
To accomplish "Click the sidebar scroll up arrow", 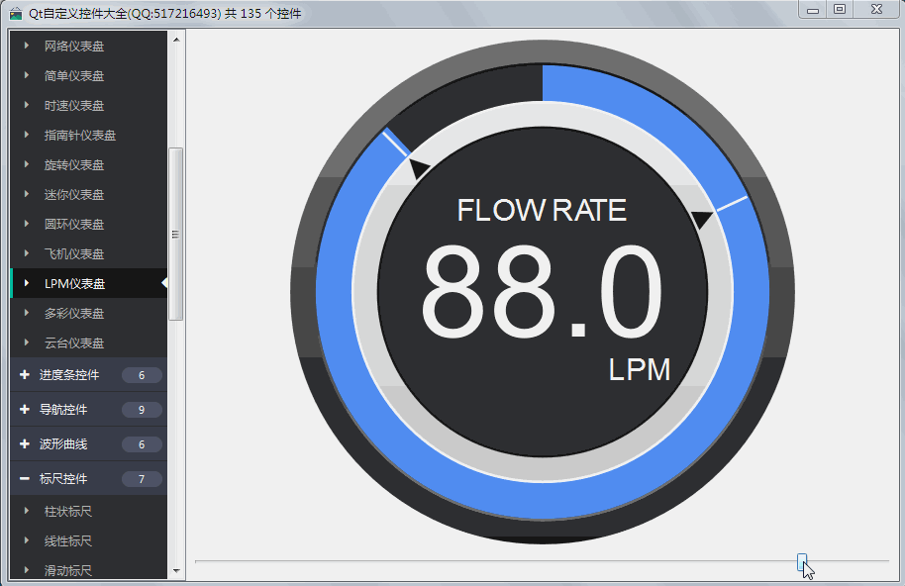I will point(176,40).
